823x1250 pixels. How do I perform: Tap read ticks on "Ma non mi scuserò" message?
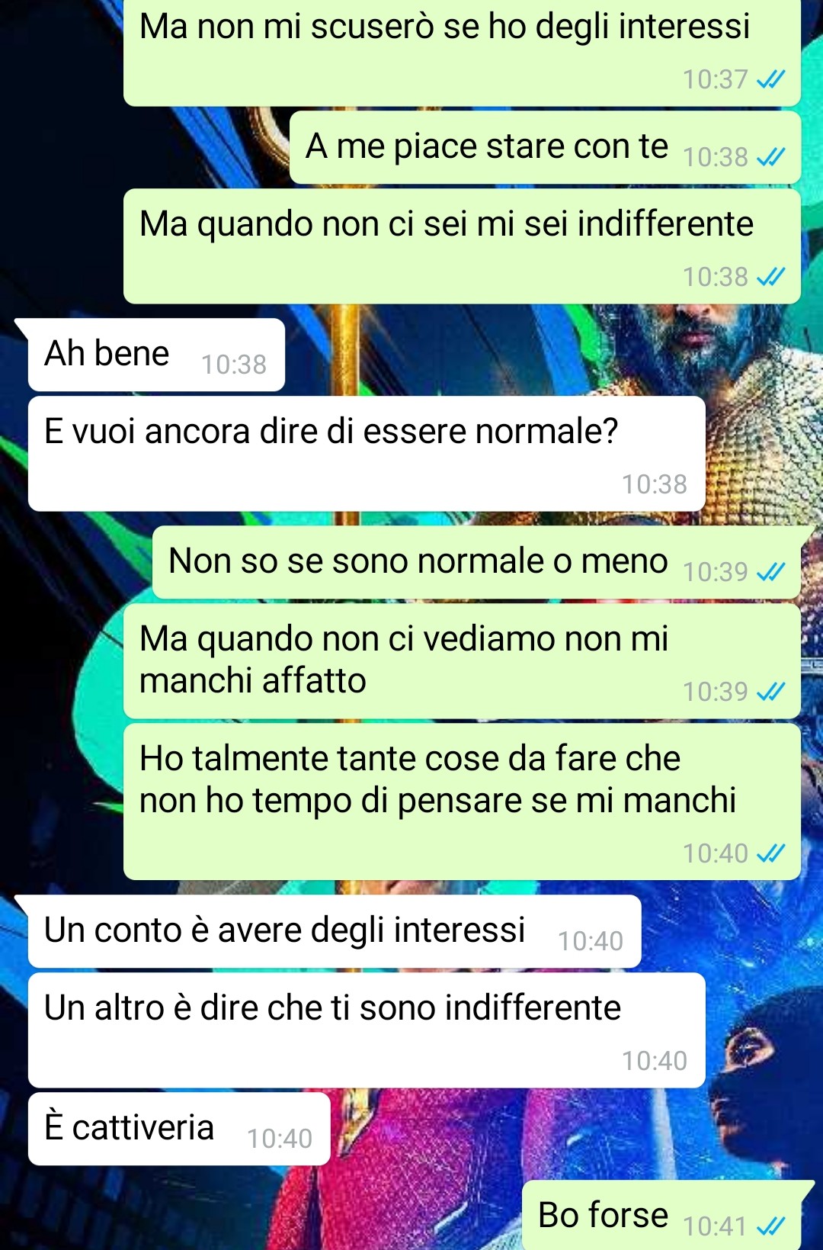pyautogui.click(x=770, y=79)
